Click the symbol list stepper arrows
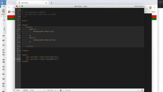 [138, 90]
